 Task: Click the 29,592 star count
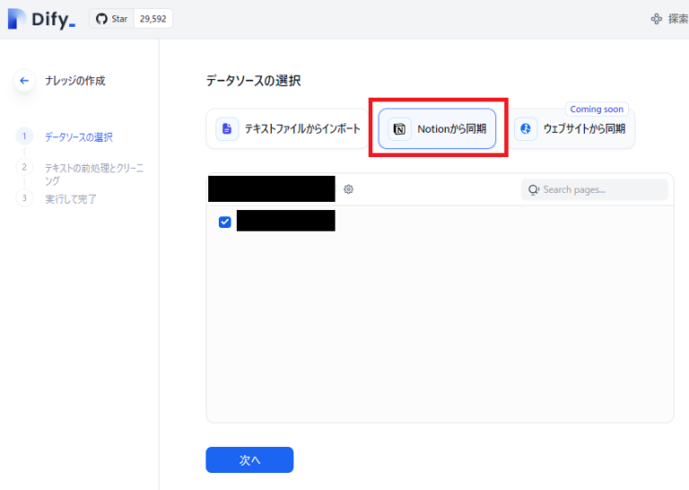click(153, 19)
